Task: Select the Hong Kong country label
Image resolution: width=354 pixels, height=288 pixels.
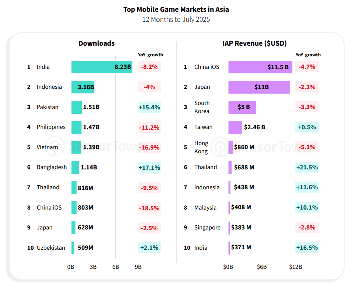Action: (201, 147)
